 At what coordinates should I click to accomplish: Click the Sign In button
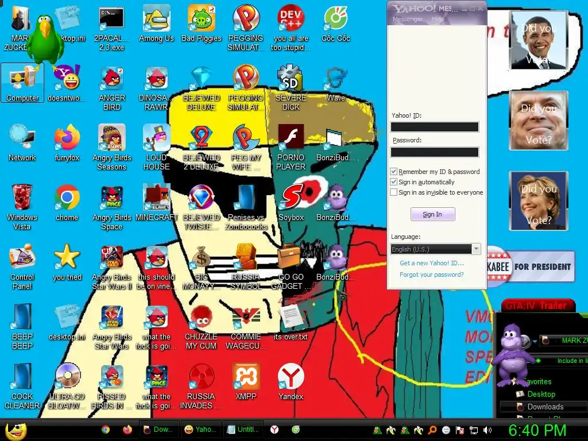[433, 214]
